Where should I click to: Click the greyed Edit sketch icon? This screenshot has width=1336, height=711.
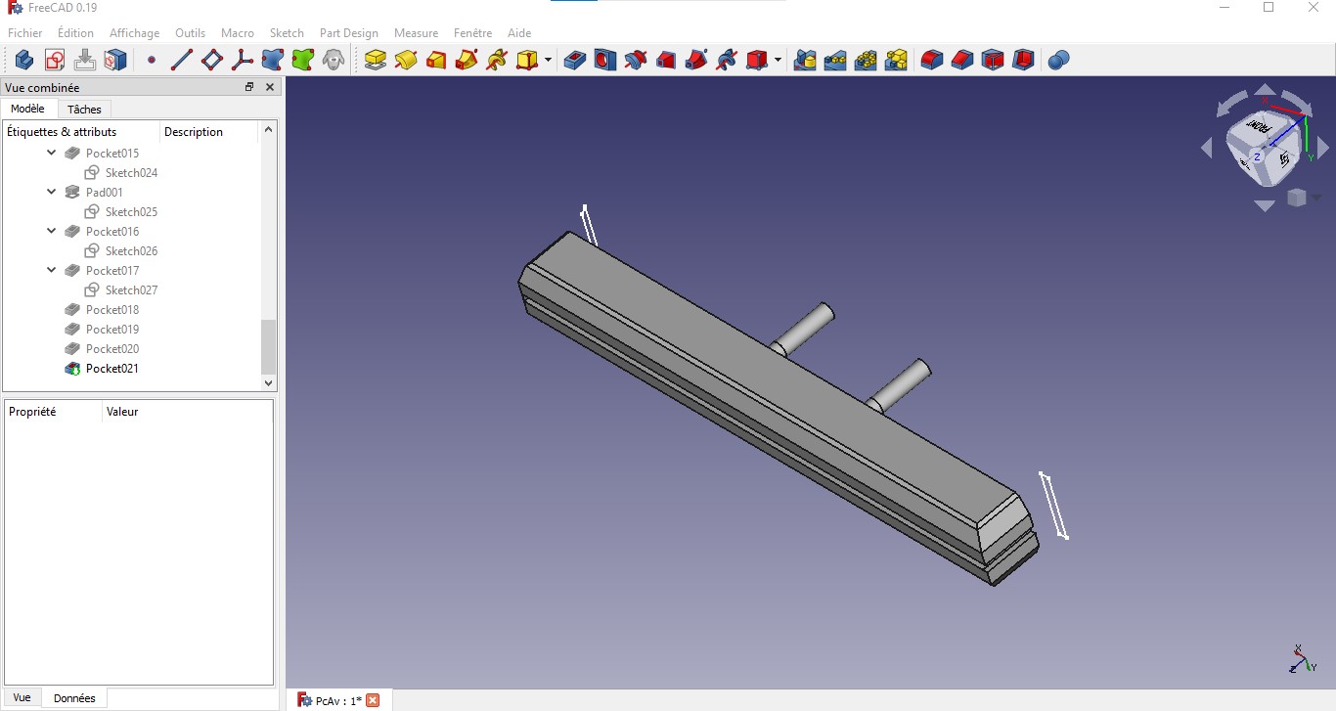click(85, 61)
